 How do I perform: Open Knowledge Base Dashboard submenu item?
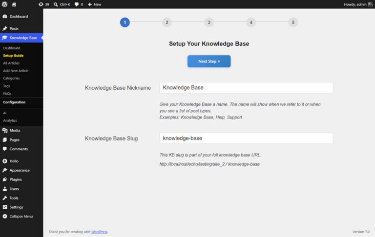(x=12, y=48)
